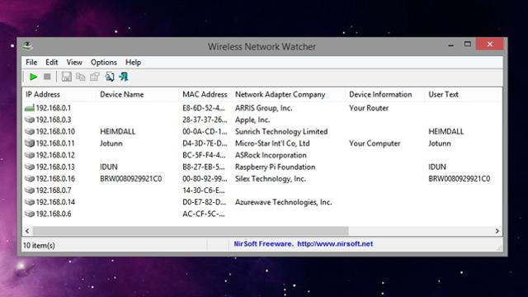Click the Apple, Inc. cell
Image resolution: width=528 pixels, height=297 pixels.
252,120
